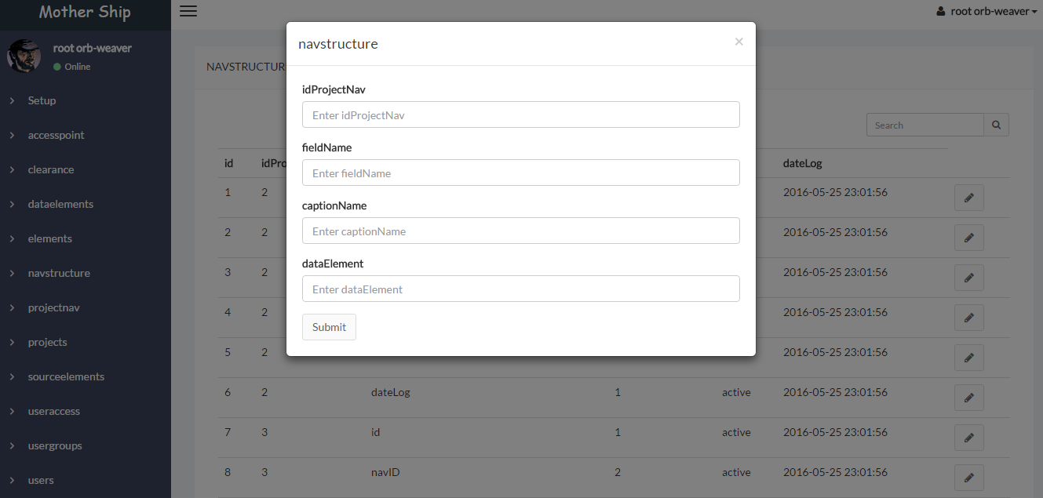Click into the captionName text field
1043x498 pixels.
click(520, 231)
